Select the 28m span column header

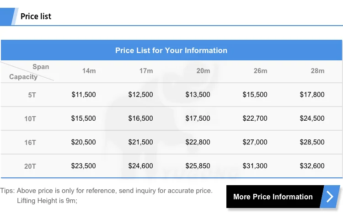pyautogui.click(x=317, y=71)
